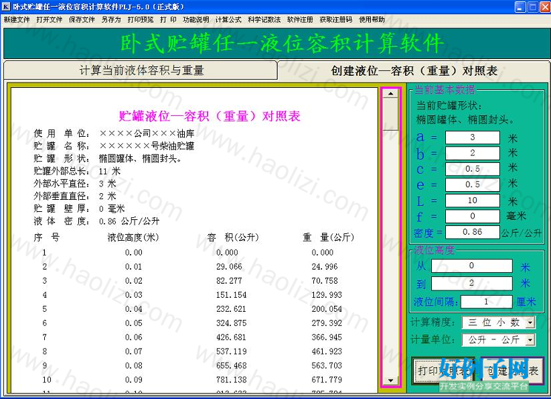
Task: Click the 0.86 公斤/公升 density text
Action: pos(129,221)
